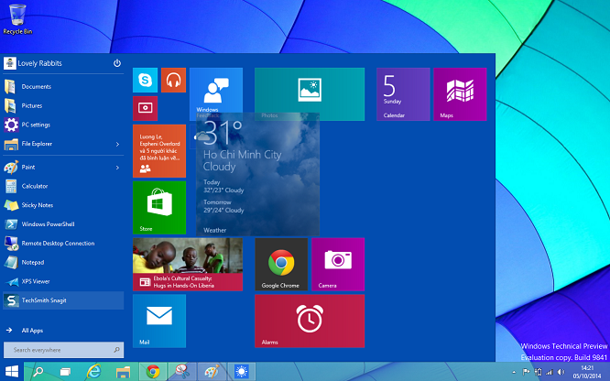Switch to Snipping Tool on taskbar
Viewport: 610px width, 381px height.
(x=182, y=372)
